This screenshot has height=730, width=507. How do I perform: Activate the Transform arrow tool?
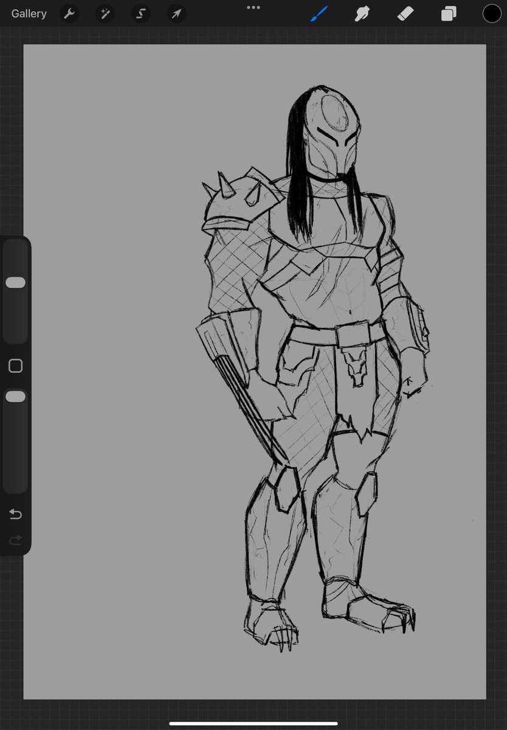(x=176, y=13)
